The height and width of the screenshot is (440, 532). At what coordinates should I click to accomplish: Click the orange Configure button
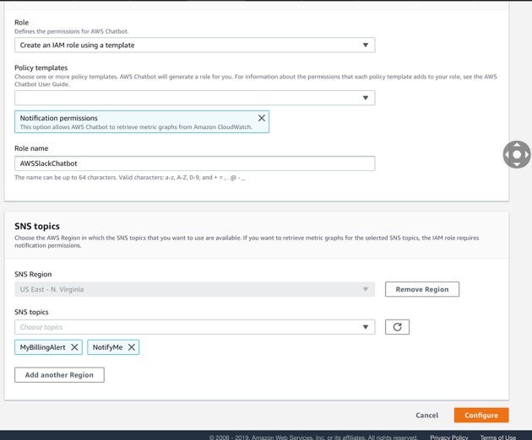(481, 416)
